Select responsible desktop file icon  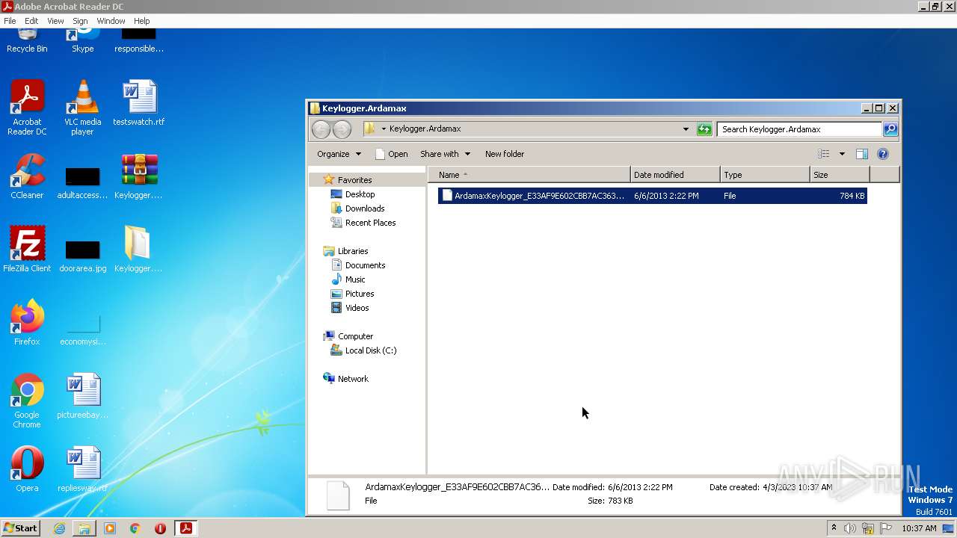[x=139, y=41]
